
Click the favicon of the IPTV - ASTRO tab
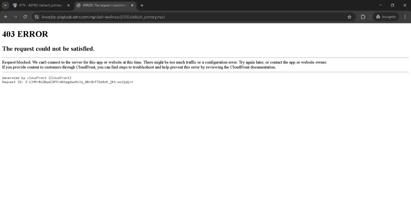point(15,5)
